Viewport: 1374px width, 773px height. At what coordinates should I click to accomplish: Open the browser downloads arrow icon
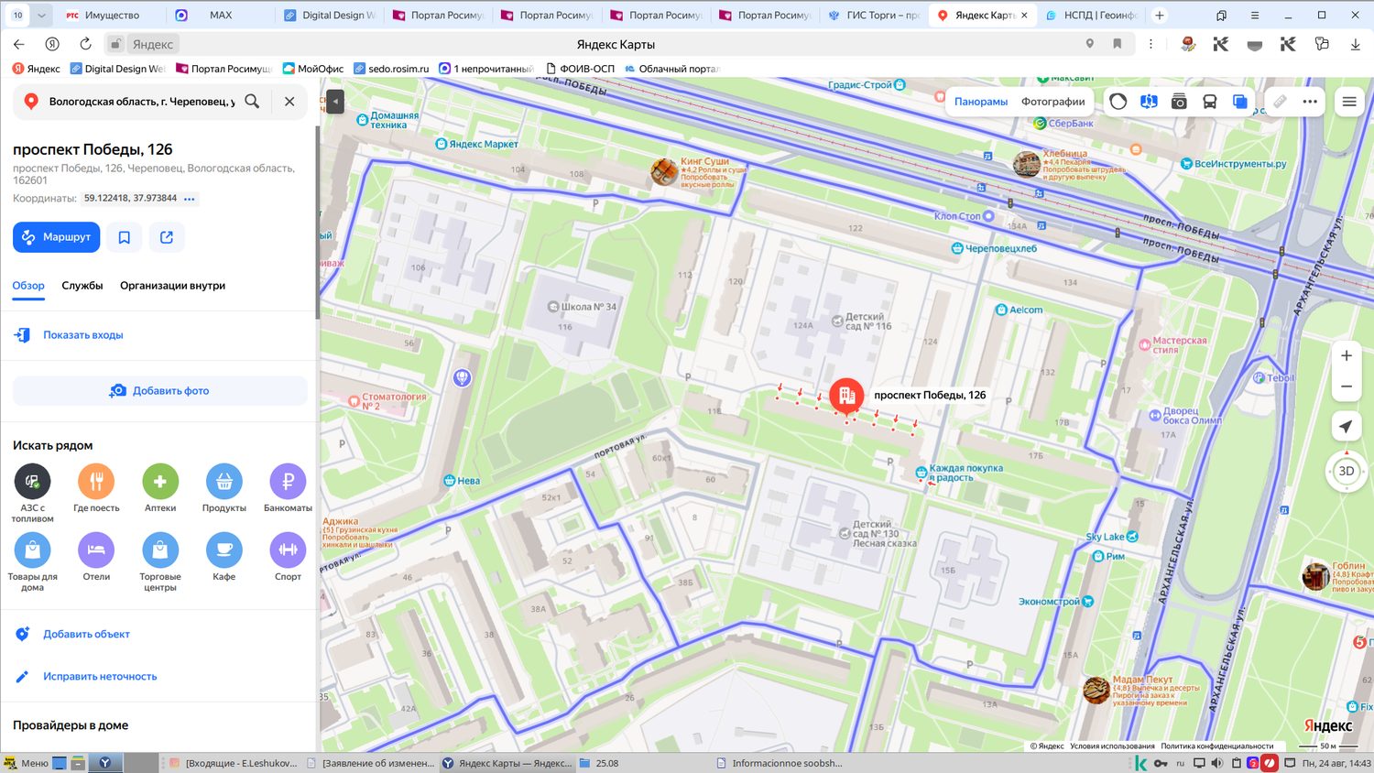coord(1355,44)
